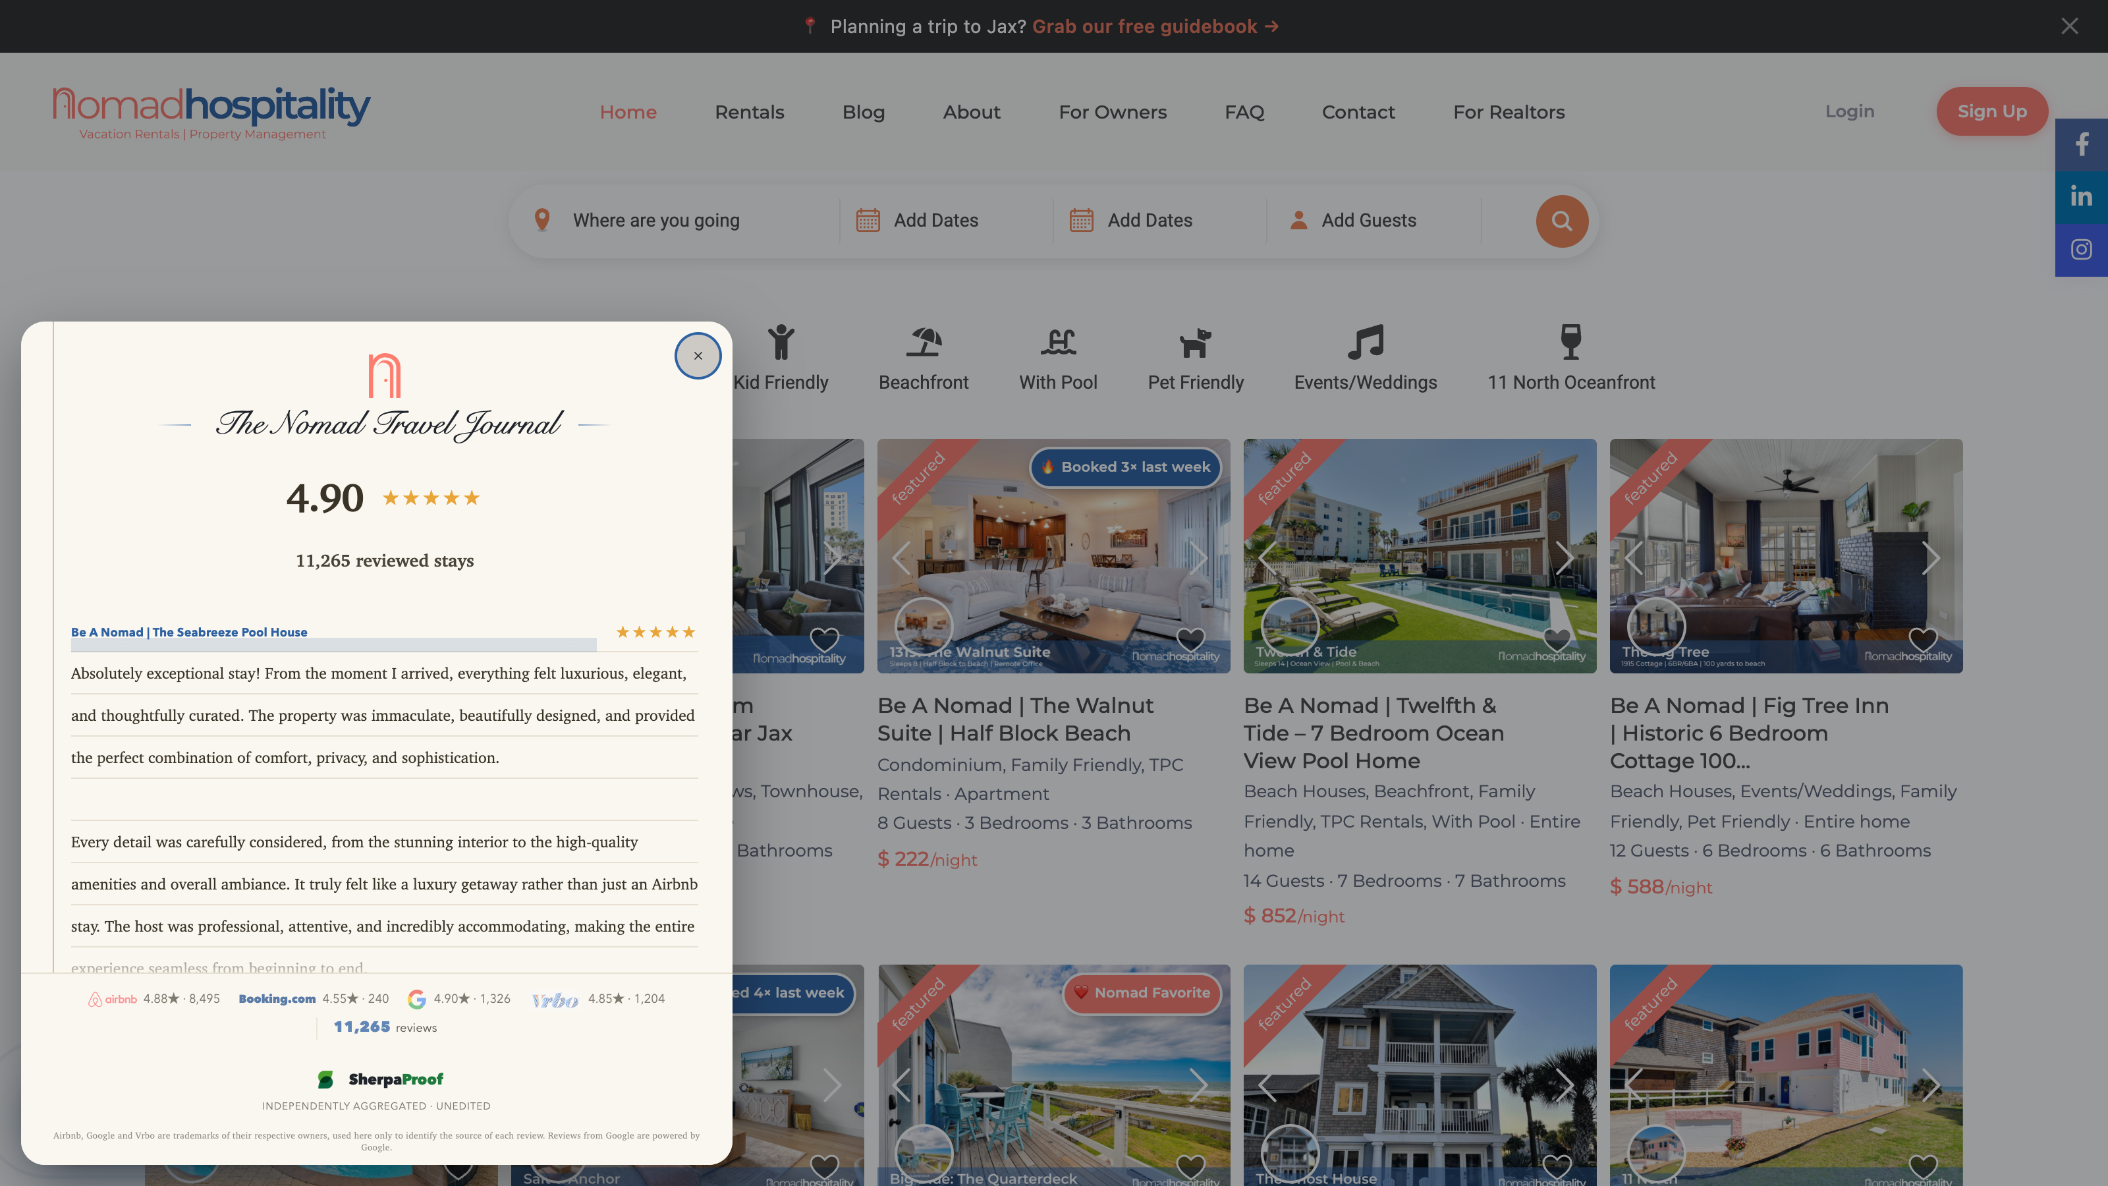This screenshot has height=1186, width=2108.
Task: Click the orange search magnifier button
Action: (x=1561, y=221)
